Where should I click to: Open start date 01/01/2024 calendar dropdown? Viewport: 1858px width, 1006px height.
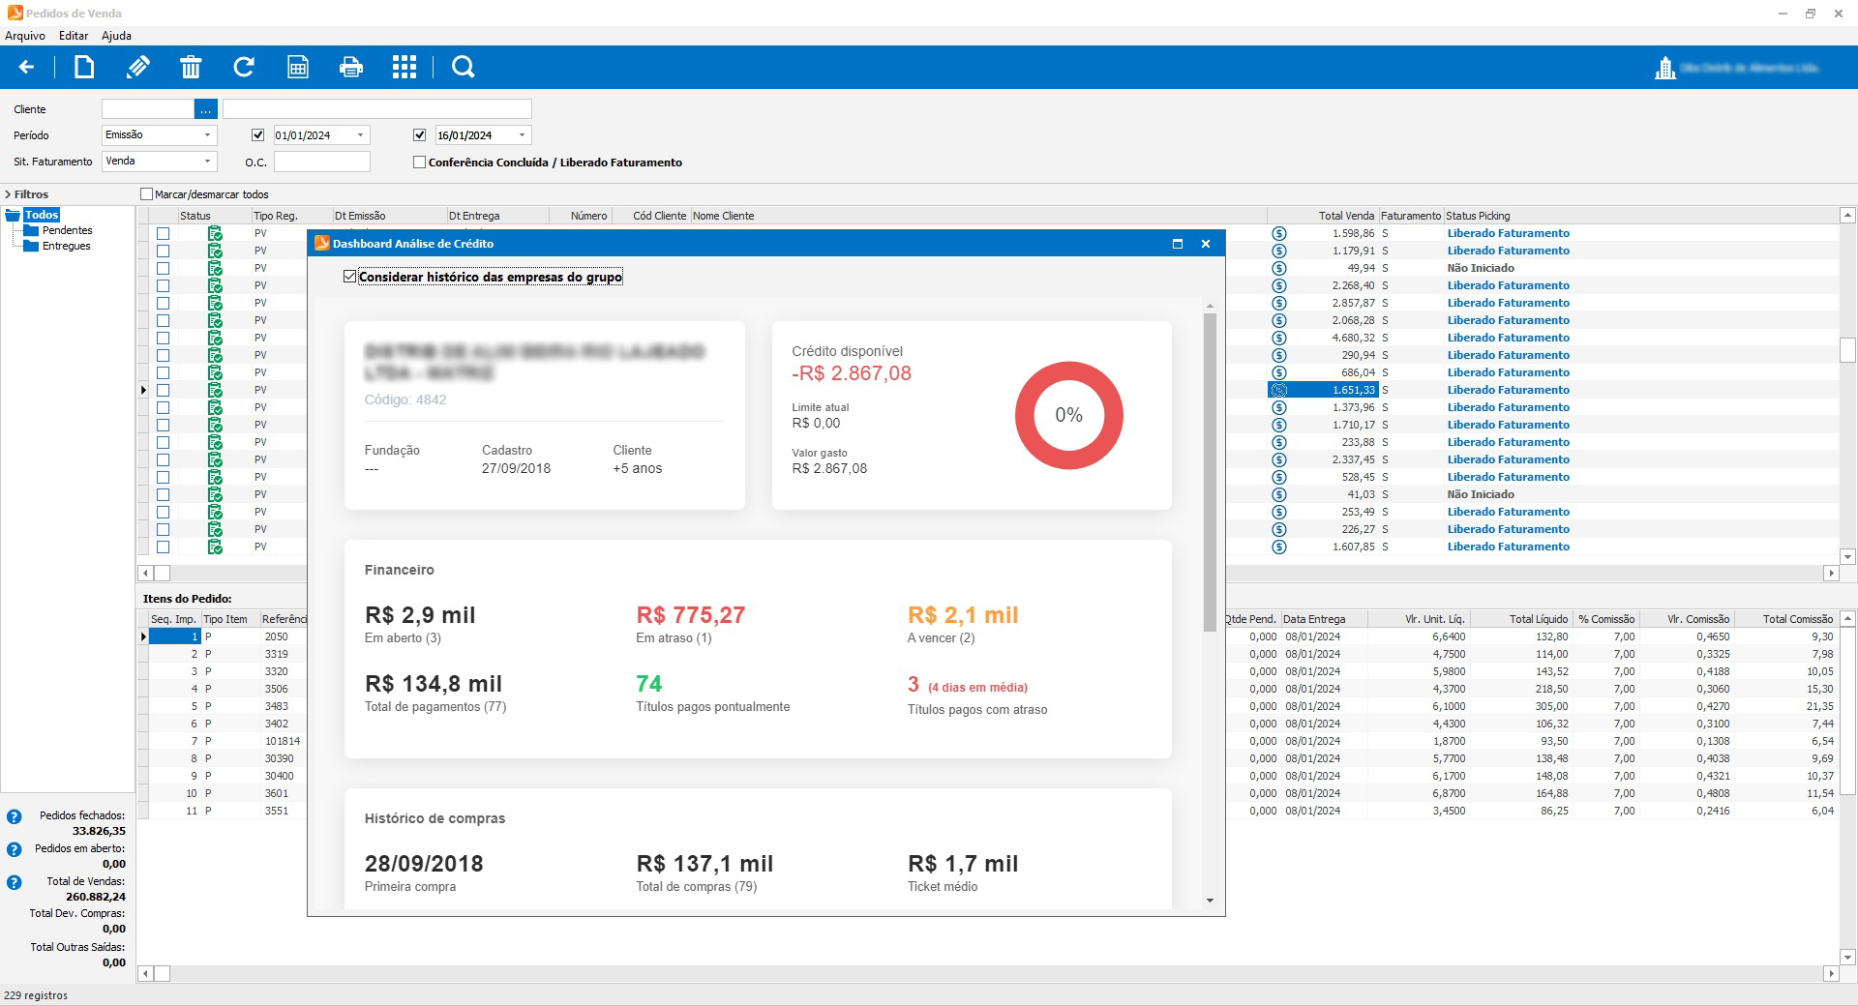[x=360, y=135]
